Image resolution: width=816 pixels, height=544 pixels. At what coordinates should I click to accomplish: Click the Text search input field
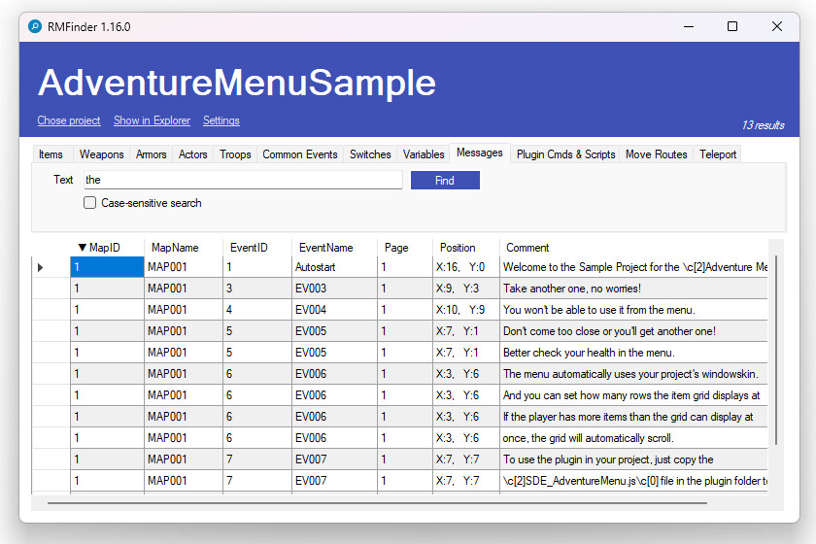[242, 180]
